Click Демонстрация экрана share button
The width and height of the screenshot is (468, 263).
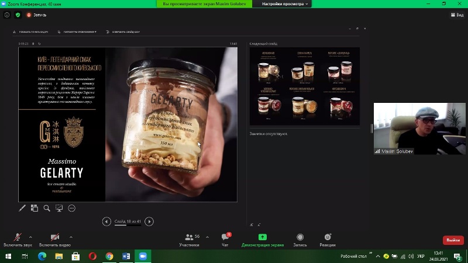click(x=263, y=240)
